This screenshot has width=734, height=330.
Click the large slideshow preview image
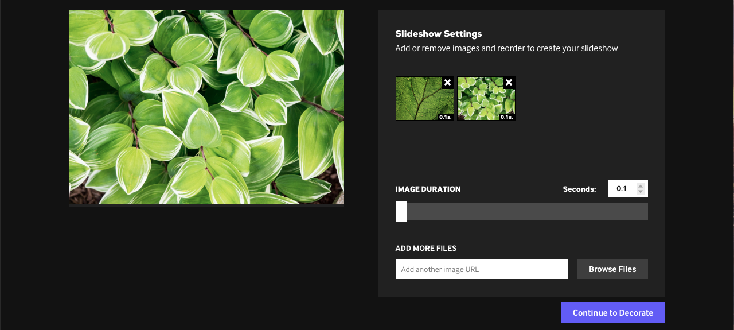tap(206, 107)
